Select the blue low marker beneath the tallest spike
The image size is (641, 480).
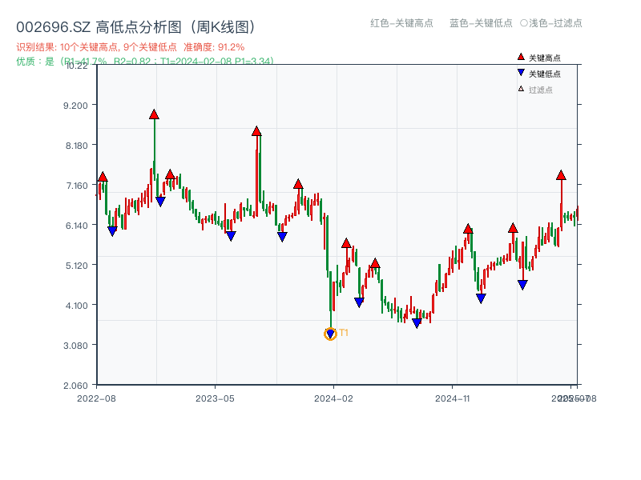(160, 202)
